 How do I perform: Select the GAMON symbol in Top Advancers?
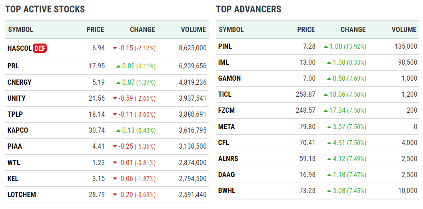tap(229, 78)
